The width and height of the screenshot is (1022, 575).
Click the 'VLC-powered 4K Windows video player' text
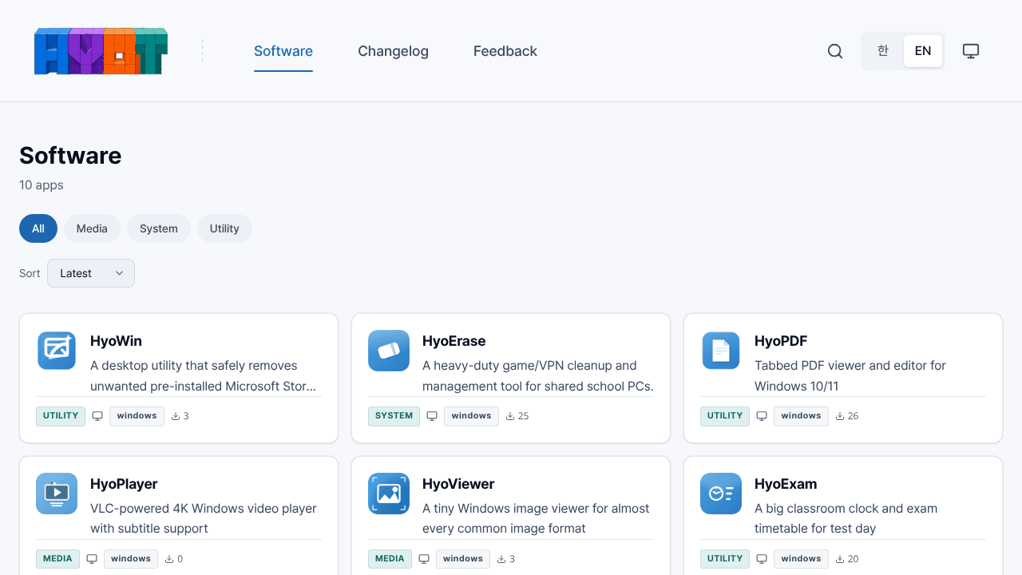click(x=203, y=518)
